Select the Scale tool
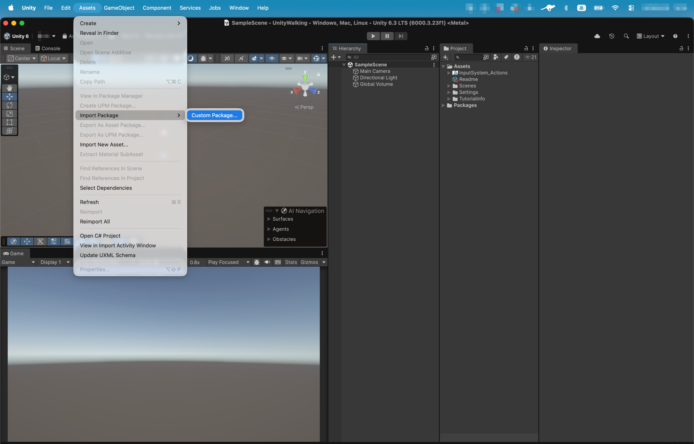Screen dimensions: 694x444 (x=9, y=114)
